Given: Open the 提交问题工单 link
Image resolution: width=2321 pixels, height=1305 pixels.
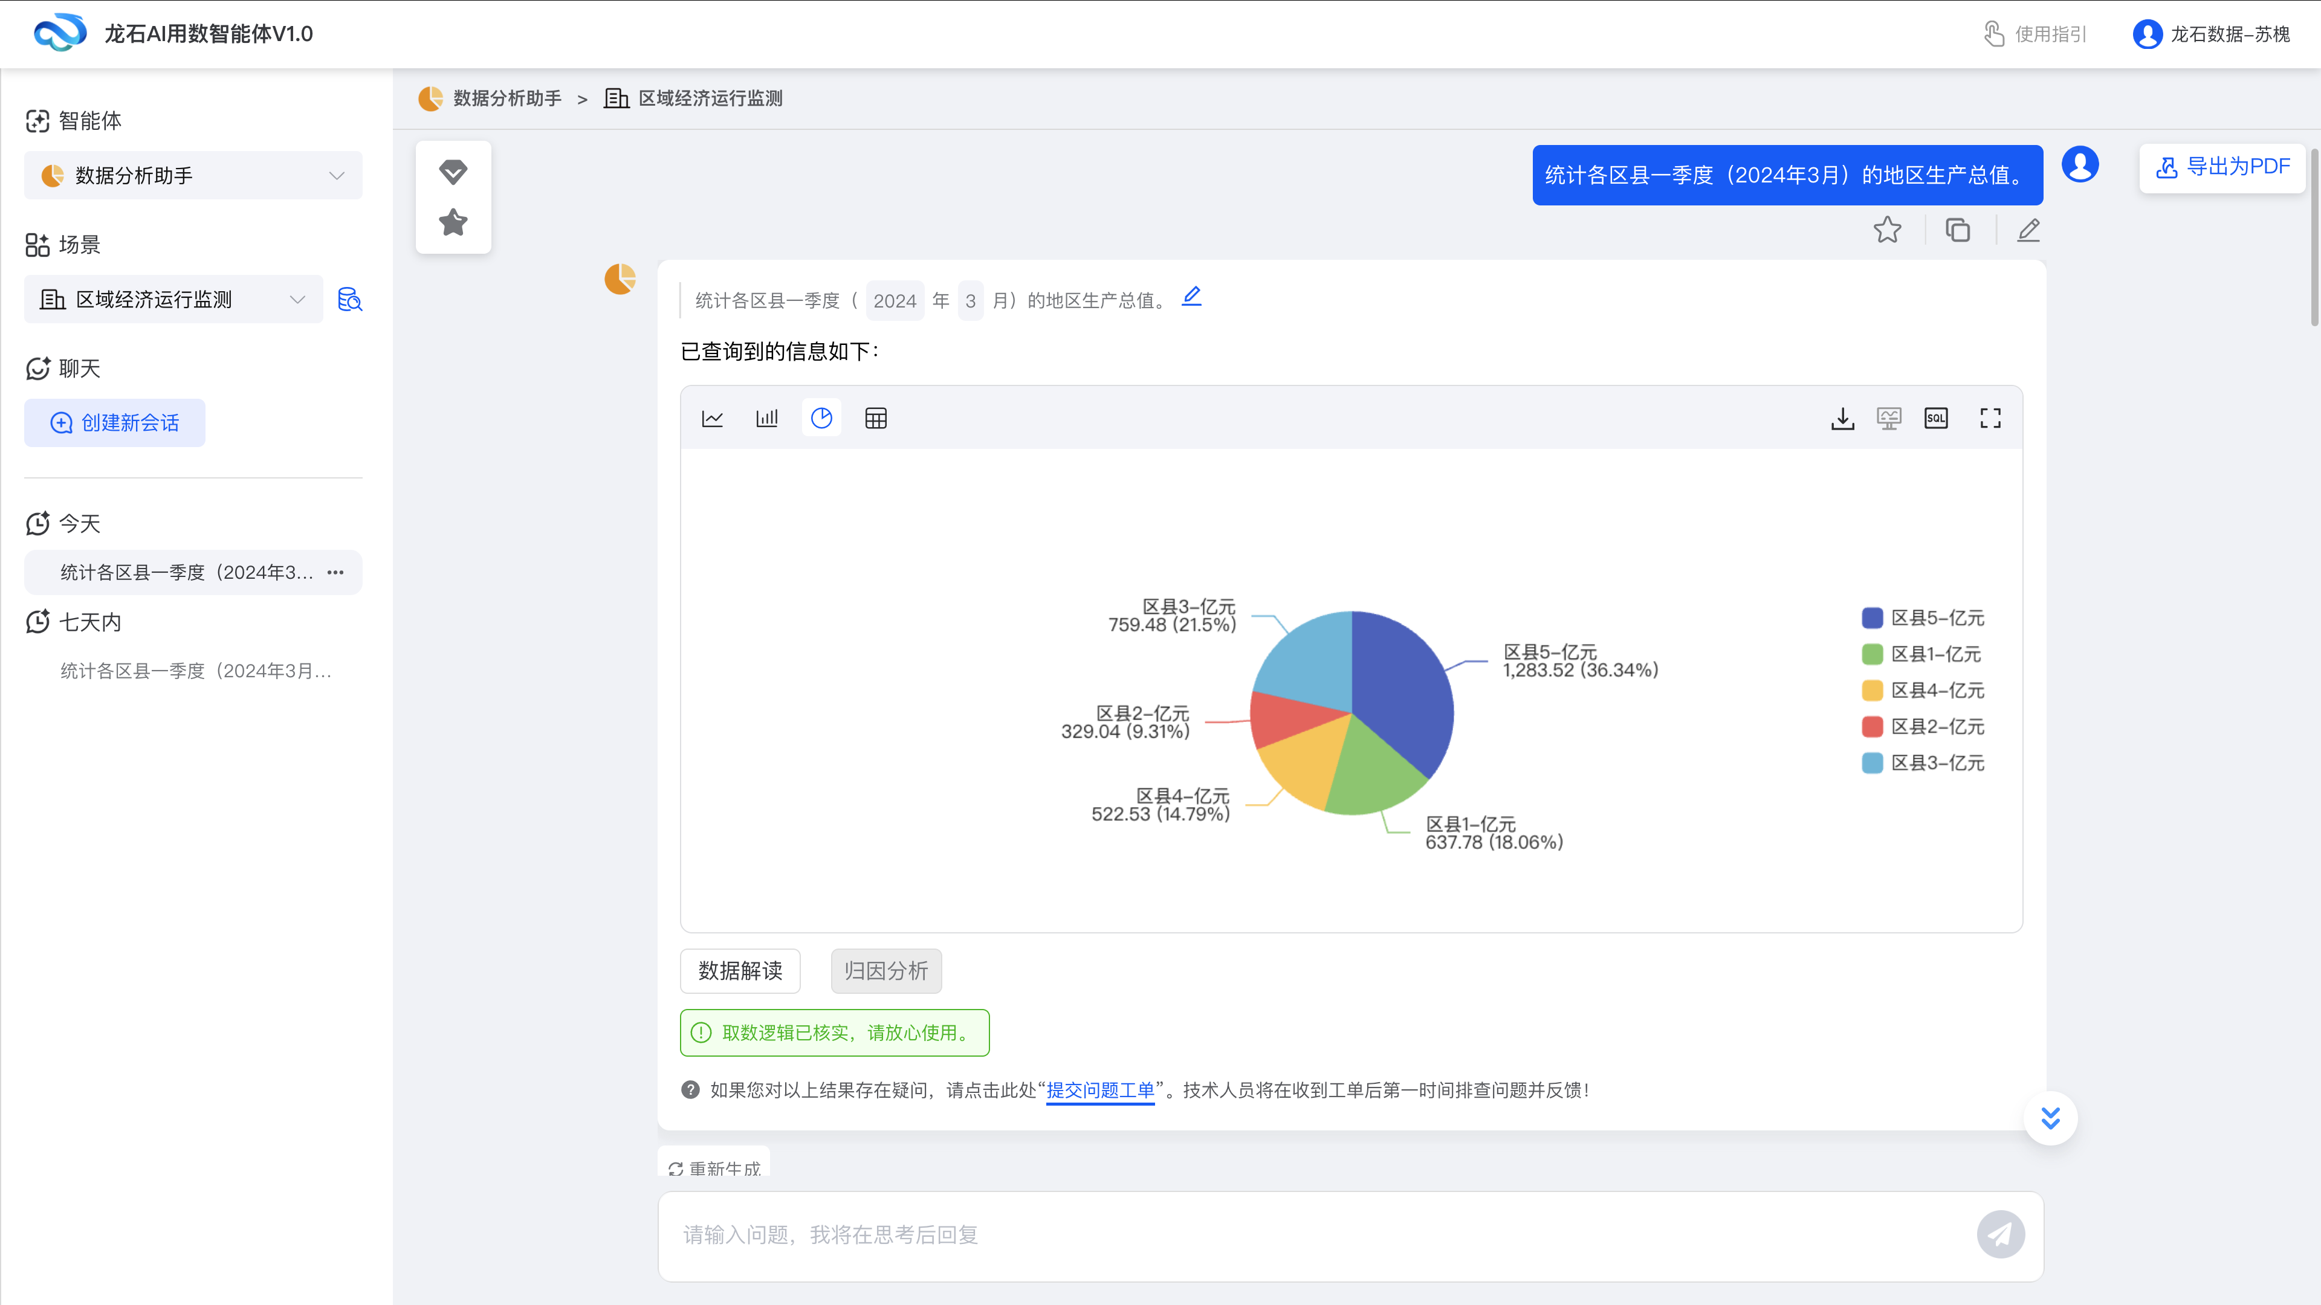Looking at the screenshot, I should [x=1100, y=1091].
